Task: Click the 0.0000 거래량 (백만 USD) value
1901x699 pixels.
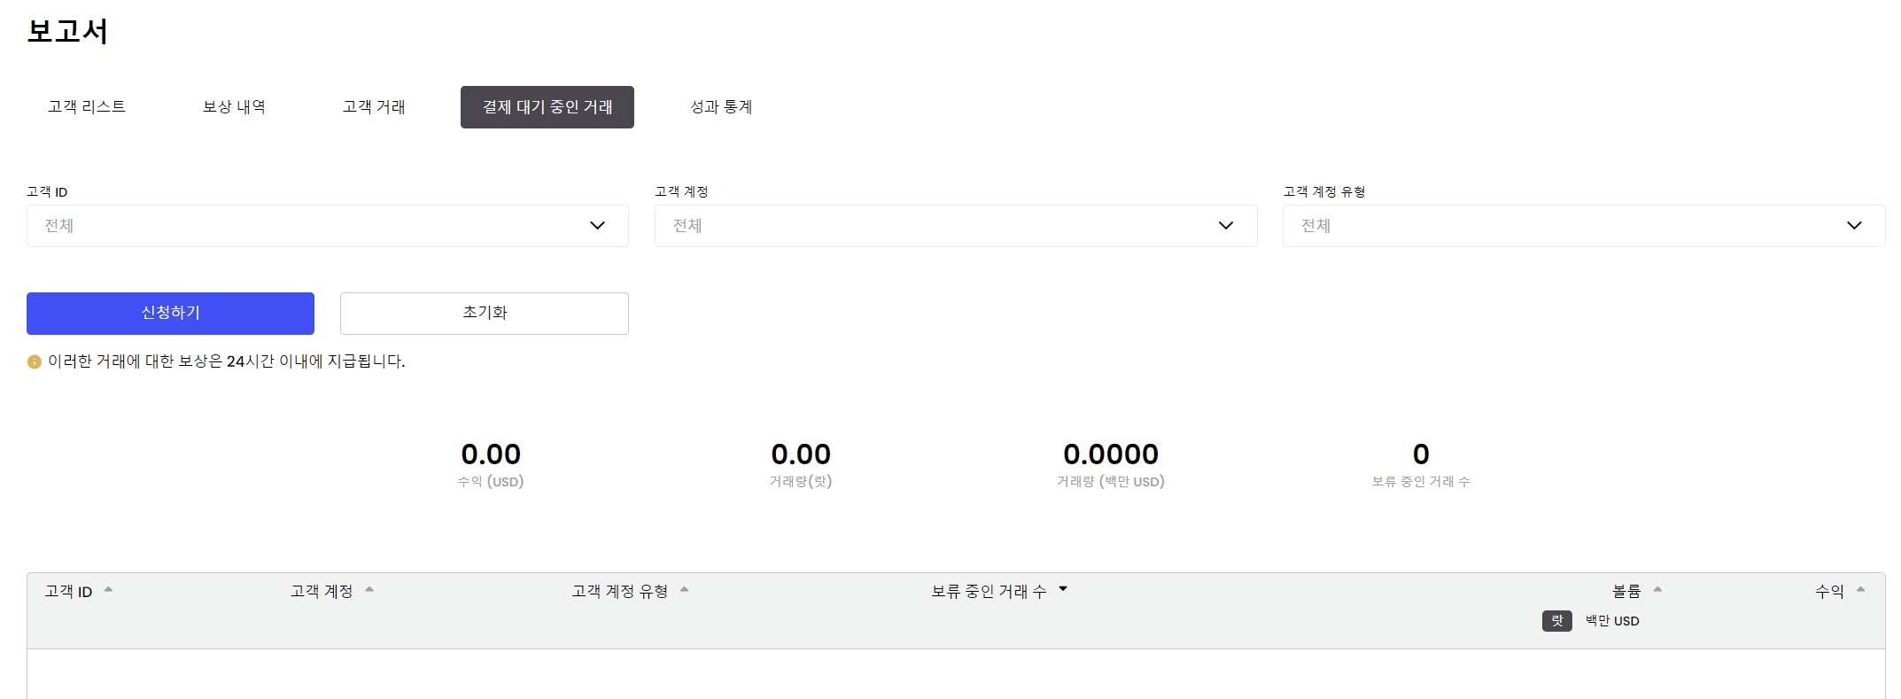Action: click(1111, 454)
